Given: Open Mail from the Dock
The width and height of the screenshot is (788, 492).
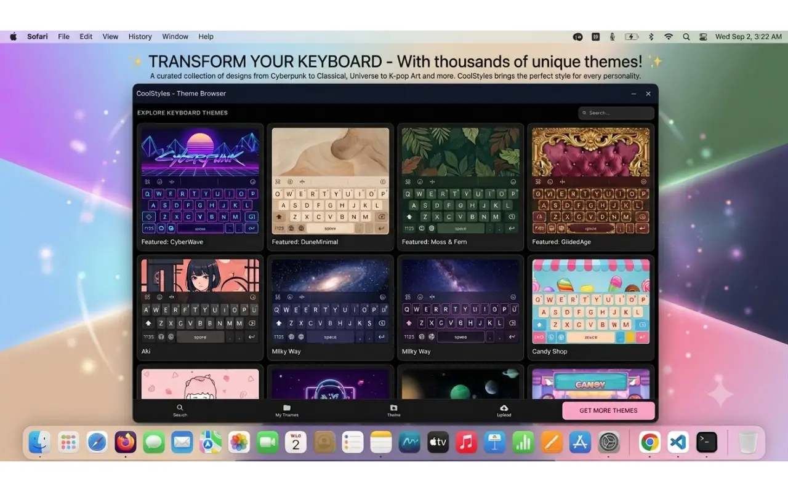Looking at the screenshot, I should 182,442.
